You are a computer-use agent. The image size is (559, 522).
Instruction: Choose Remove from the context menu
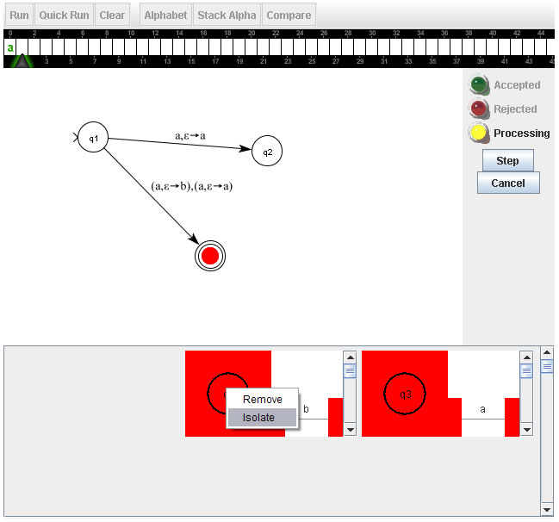[x=262, y=400]
